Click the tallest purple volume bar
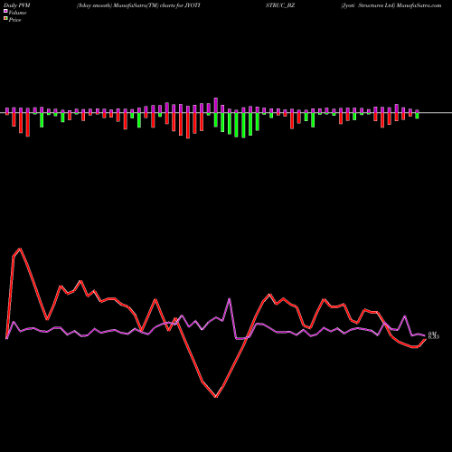The width and height of the screenshot is (452, 452). coord(216,105)
